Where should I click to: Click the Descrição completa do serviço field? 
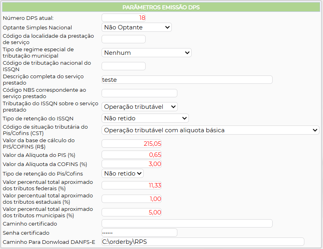[x=187, y=79]
